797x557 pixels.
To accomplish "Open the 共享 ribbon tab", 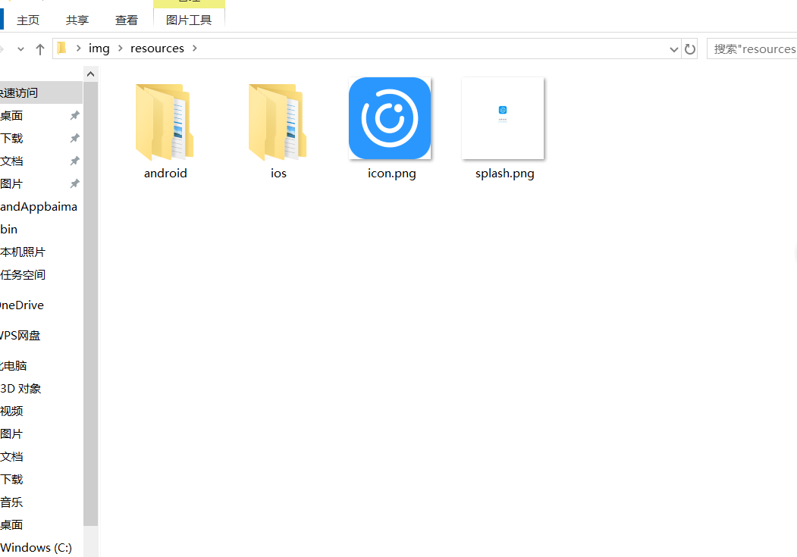I will tap(77, 20).
